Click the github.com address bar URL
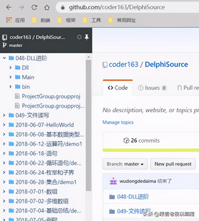Viewport: 199px width, 221px height. point(117,7)
